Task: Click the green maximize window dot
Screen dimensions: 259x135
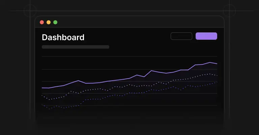Action: click(55, 22)
